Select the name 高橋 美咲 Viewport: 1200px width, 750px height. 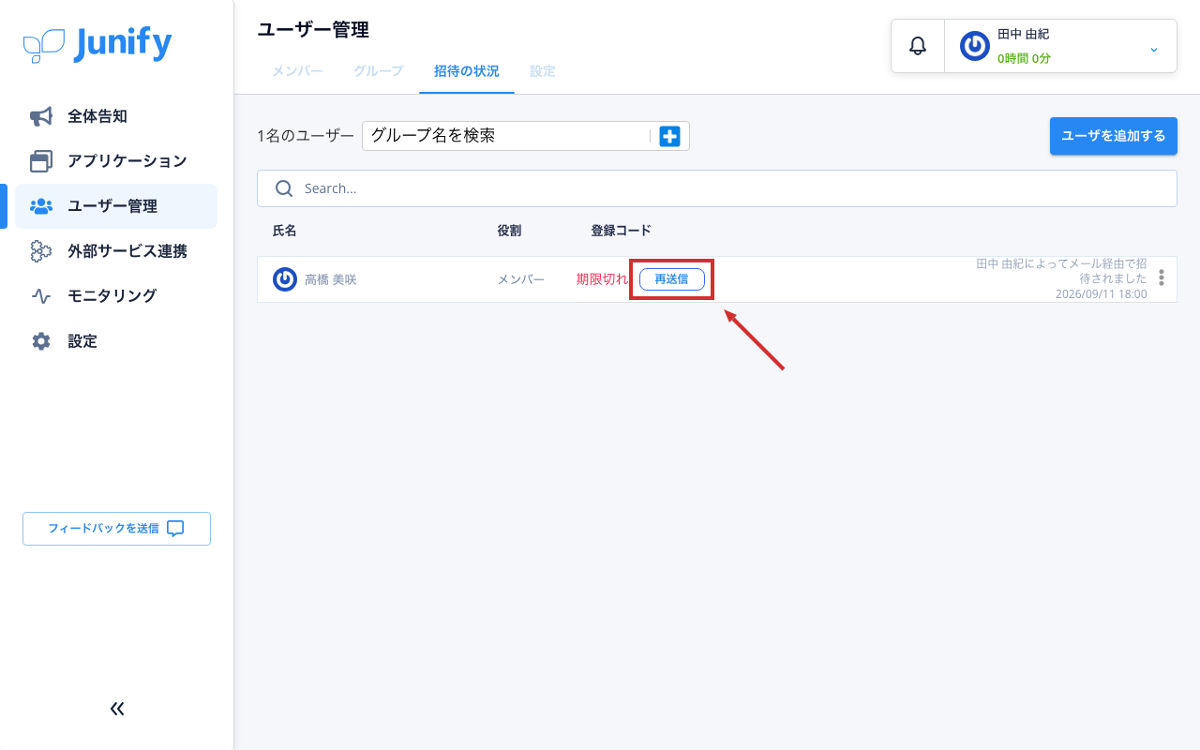331,279
